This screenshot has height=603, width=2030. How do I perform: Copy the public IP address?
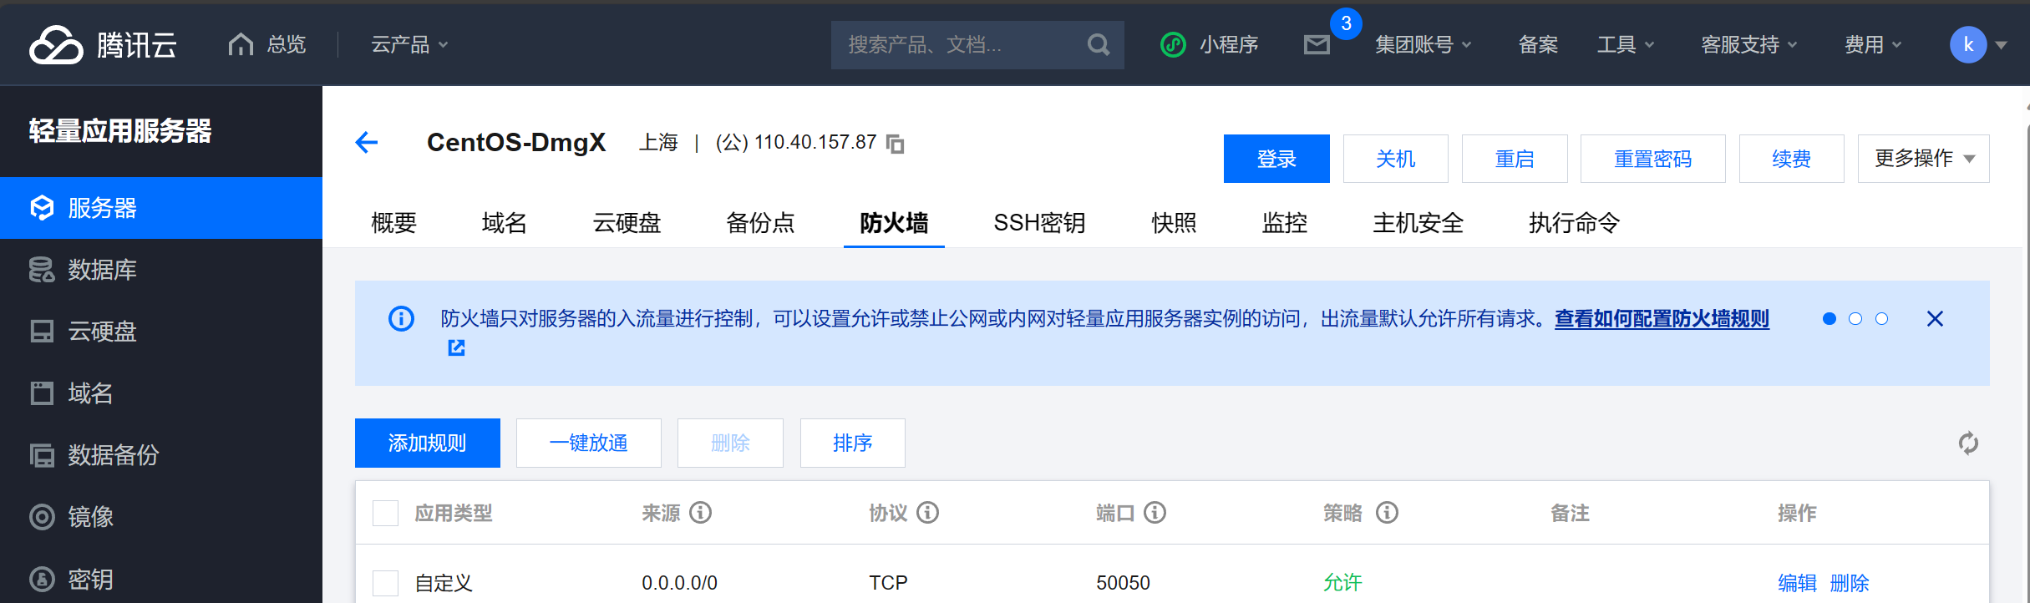[x=895, y=144]
